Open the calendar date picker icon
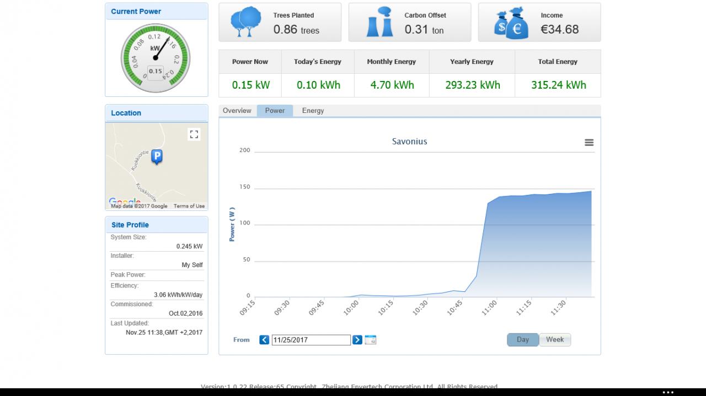The height and width of the screenshot is (396, 706). coord(371,340)
